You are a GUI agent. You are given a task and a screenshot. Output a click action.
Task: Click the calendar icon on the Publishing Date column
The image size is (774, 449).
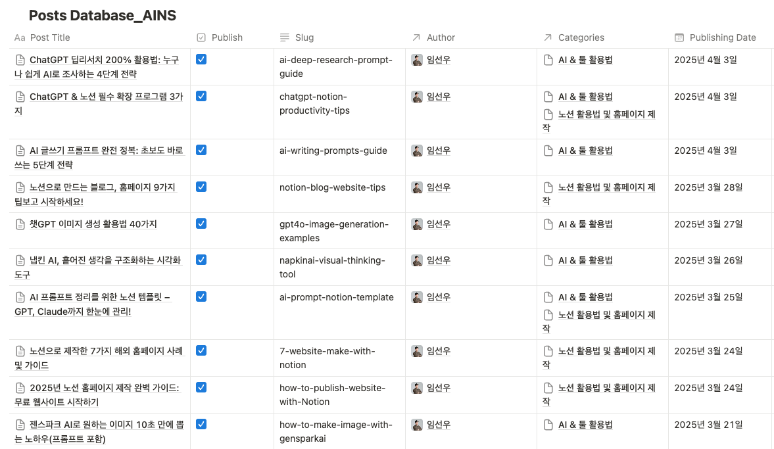pos(680,37)
